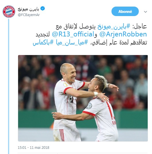This screenshot has width=152, height=154.
Task: Open the hashtag #بايرن_ميونخ
Action: point(114,26)
